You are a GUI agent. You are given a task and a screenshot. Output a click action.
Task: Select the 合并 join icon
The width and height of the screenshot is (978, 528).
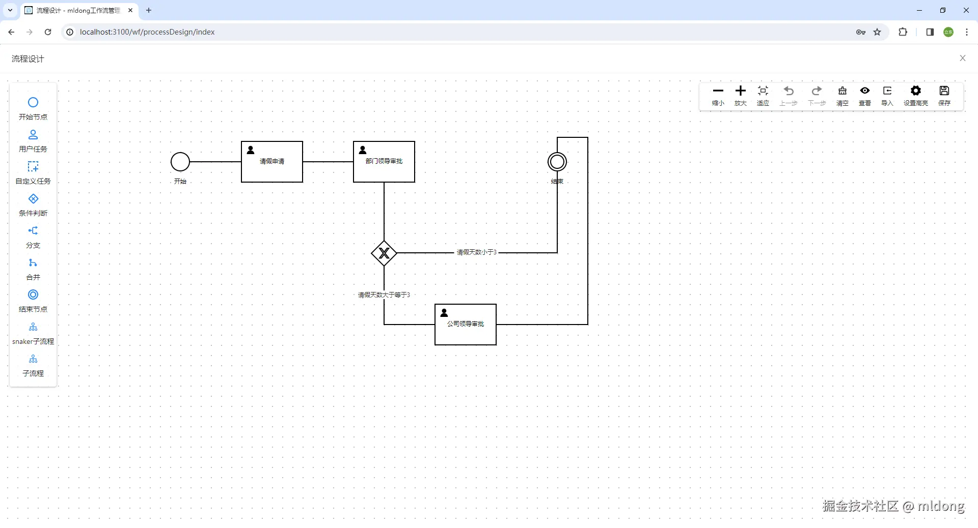[x=33, y=262]
